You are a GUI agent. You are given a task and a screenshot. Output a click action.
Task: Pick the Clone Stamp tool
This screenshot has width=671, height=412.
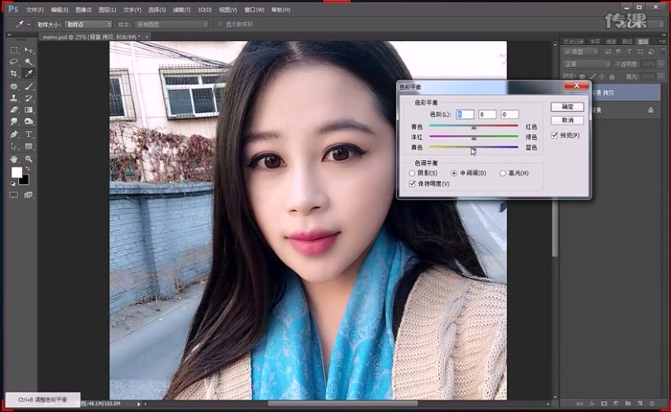point(14,98)
